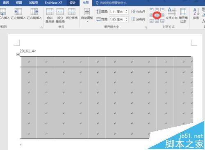Click the formula (fx) icon
This screenshot has height=150, width=205.
pos(203,21)
